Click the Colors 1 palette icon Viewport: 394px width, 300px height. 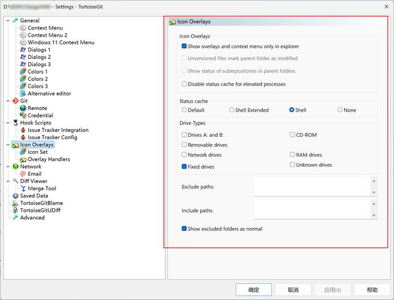pos(23,71)
